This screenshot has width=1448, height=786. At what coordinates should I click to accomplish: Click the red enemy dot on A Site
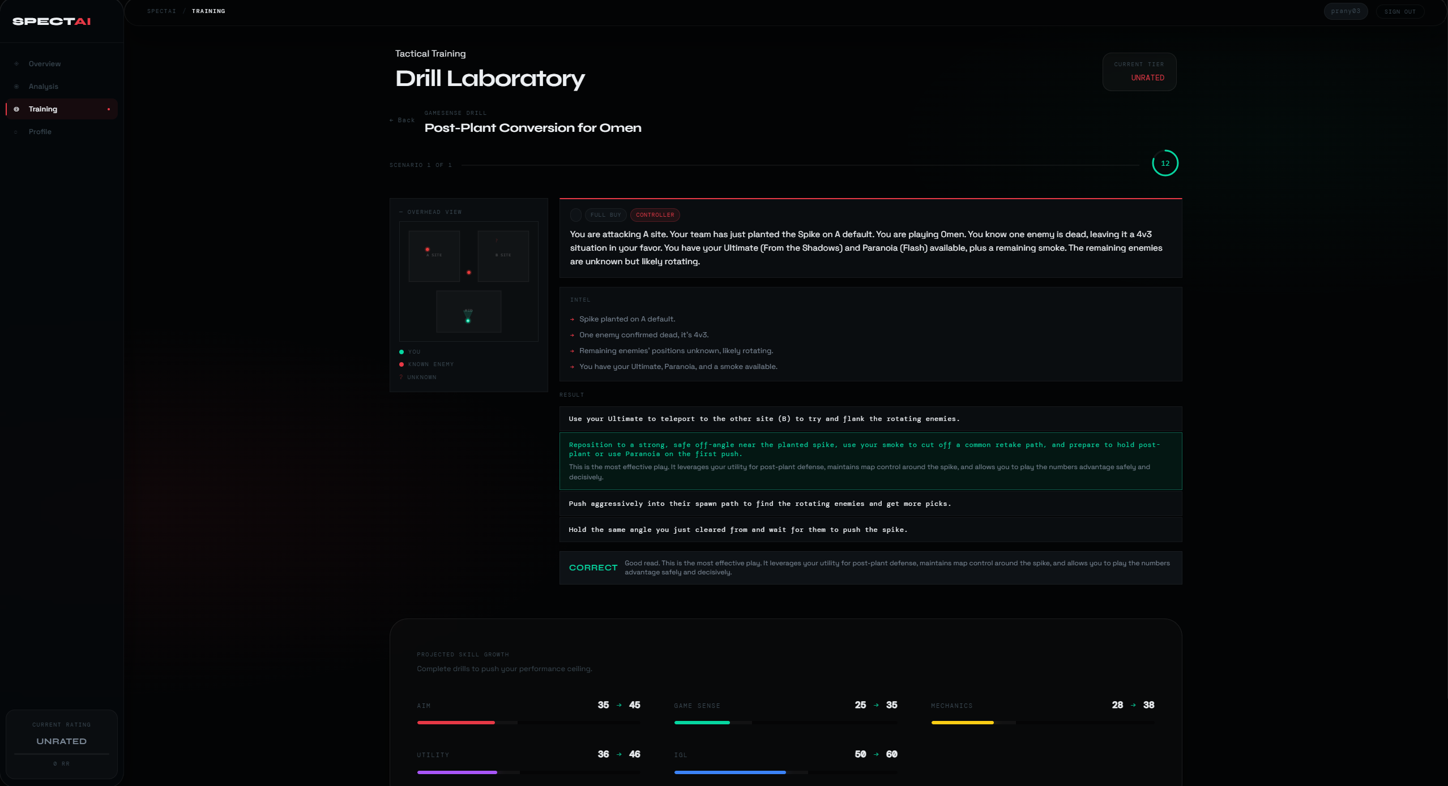click(428, 249)
